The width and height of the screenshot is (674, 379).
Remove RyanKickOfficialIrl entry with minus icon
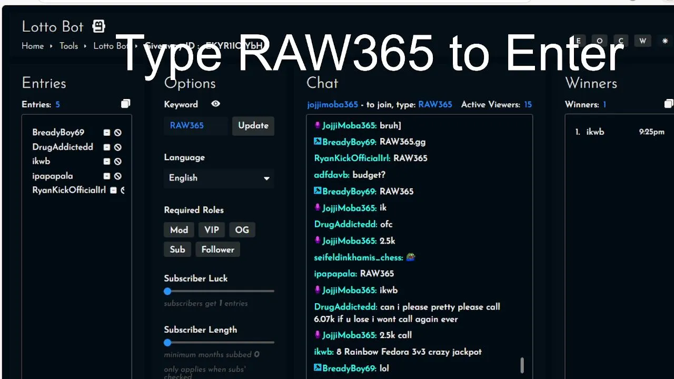click(x=113, y=191)
